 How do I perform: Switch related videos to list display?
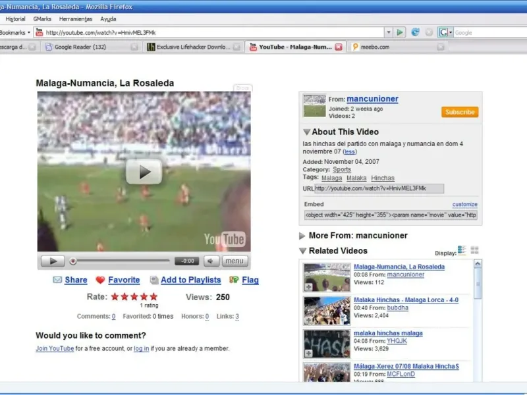point(462,250)
